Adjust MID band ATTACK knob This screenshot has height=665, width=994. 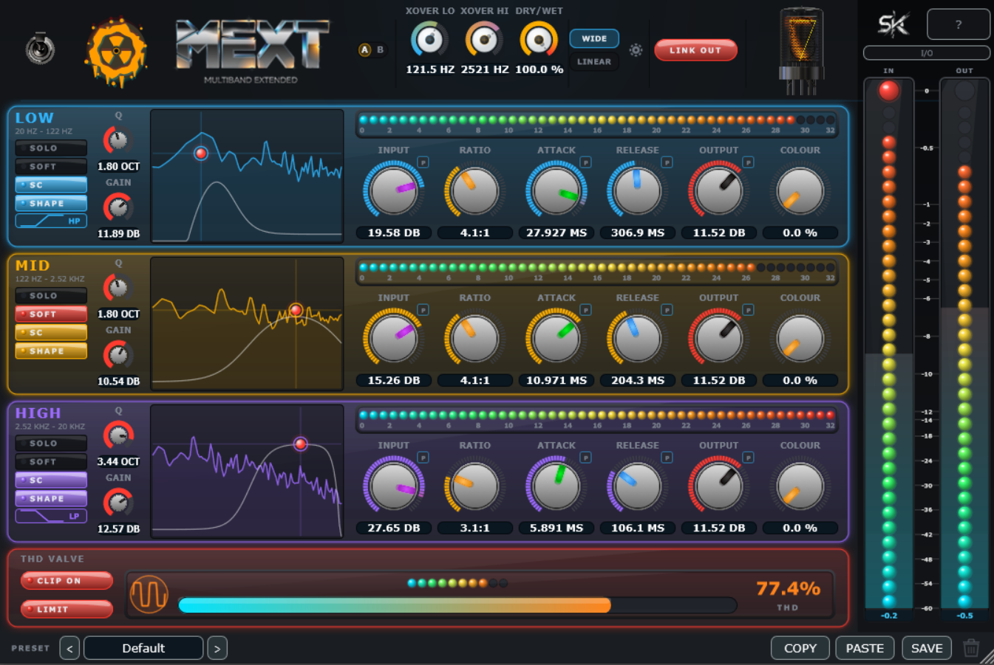tap(556, 338)
